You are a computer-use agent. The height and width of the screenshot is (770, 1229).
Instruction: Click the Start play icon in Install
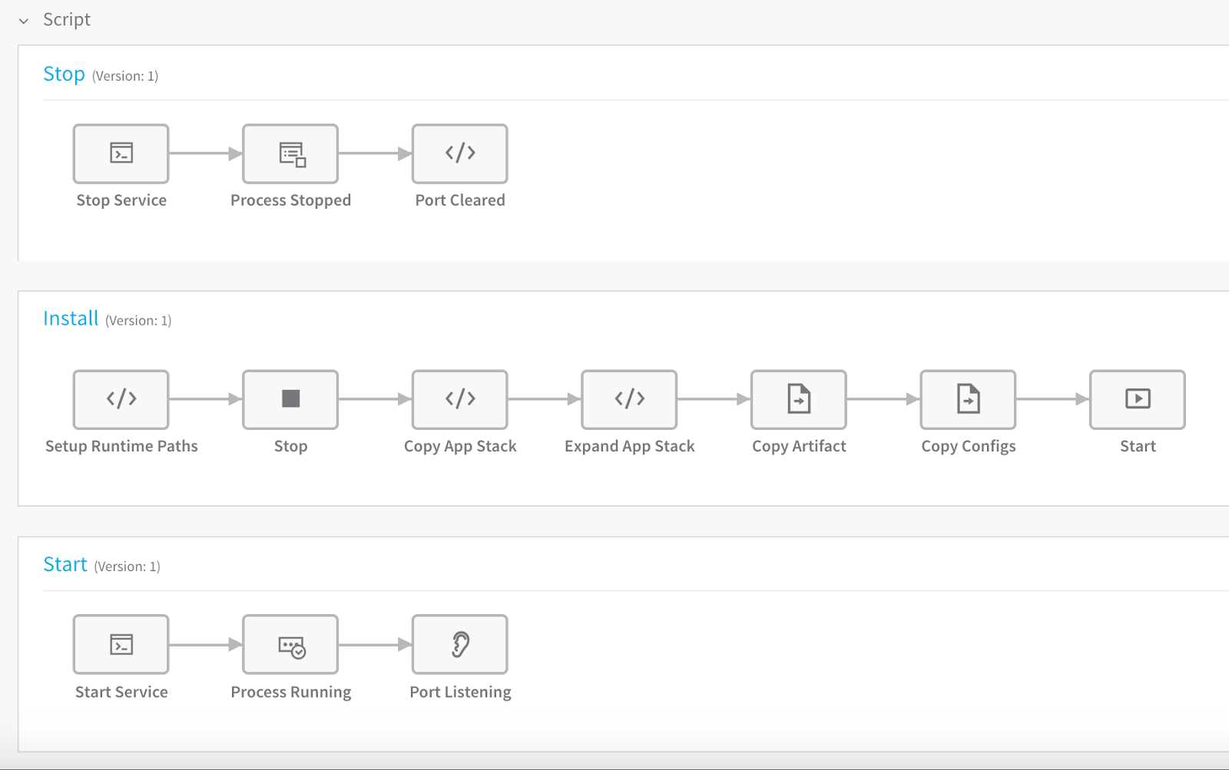(x=1138, y=399)
